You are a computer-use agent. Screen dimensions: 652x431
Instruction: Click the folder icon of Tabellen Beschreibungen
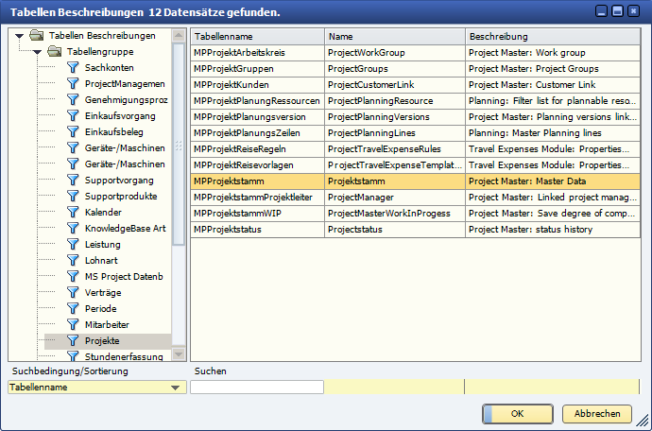pyautogui.click(x=37, y=36)
